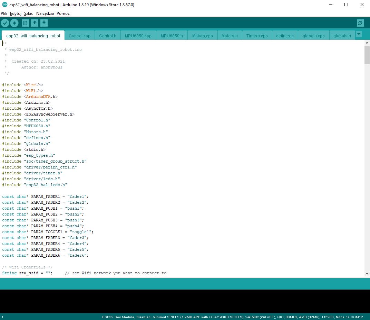Click the PARAM_PUSH3 declaration line
The width and height of the screenshot is (370, 320).
coord(43,220)
